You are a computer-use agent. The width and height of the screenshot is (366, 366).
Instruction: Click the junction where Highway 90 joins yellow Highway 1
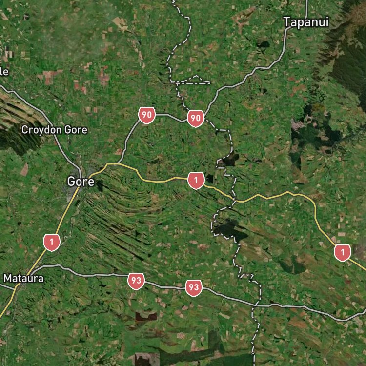tap(118, 163)
